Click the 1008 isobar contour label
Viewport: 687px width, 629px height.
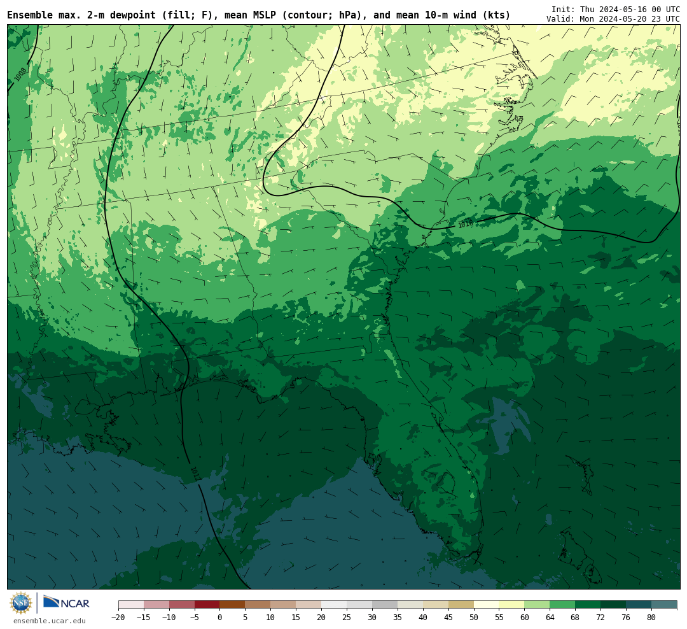click(x=20, y=74)
